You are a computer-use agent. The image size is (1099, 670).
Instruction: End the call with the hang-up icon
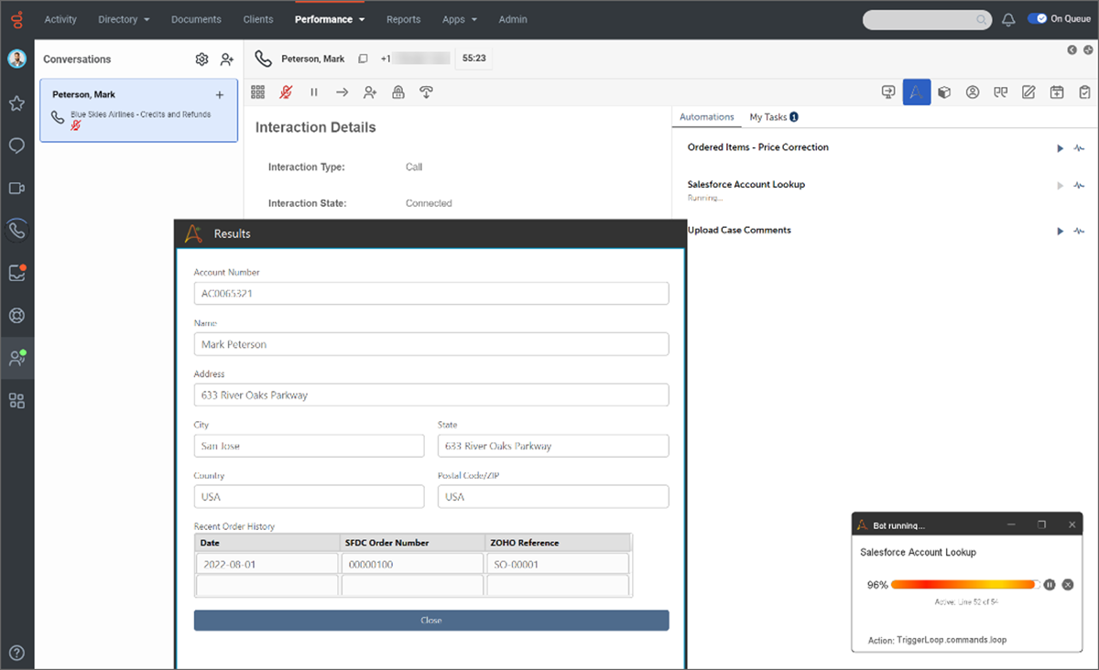pyautogui.click(x=426, y=92)
